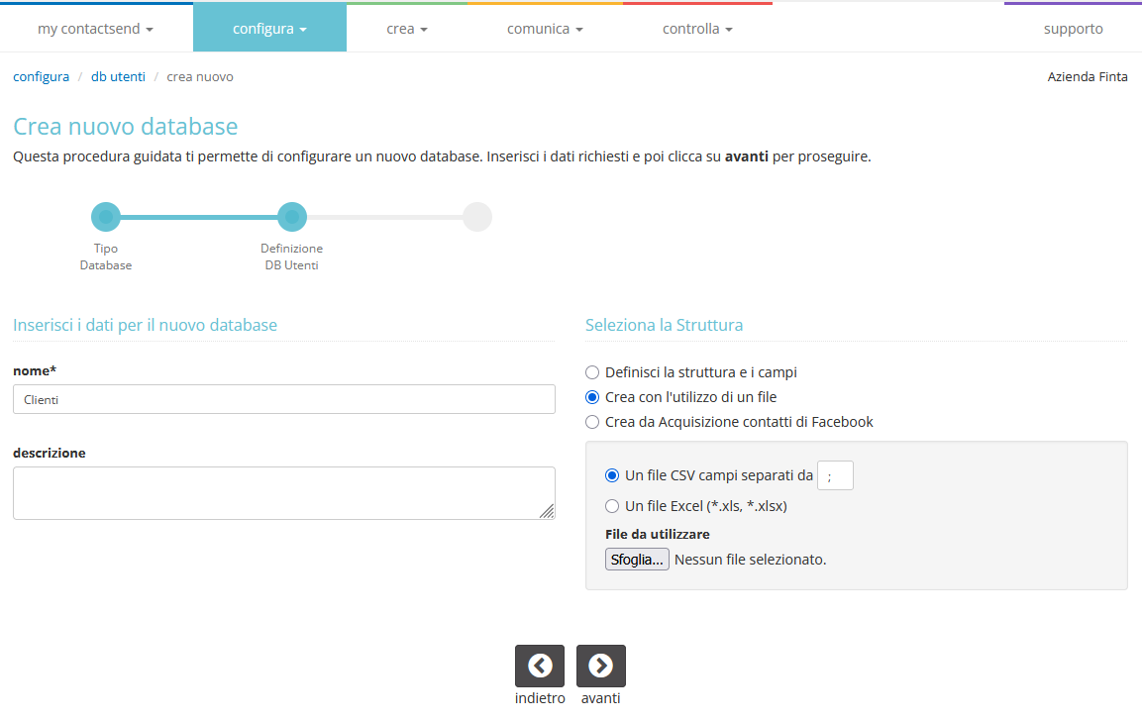Screen dimensions: 1142x722
Task: Expand the configura dropdown menu
Action: pyautogui.click(x=269, y=29)
